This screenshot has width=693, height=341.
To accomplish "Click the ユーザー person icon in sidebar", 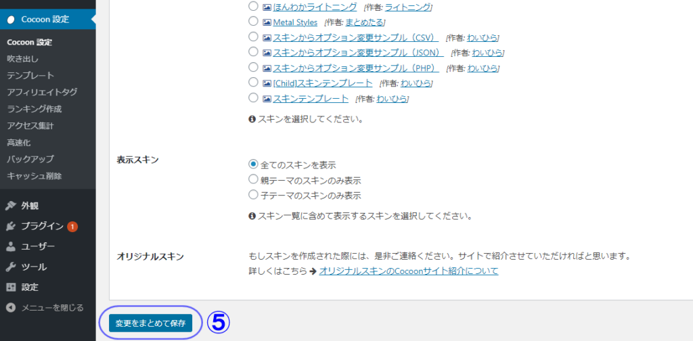I will coord(10,246).
